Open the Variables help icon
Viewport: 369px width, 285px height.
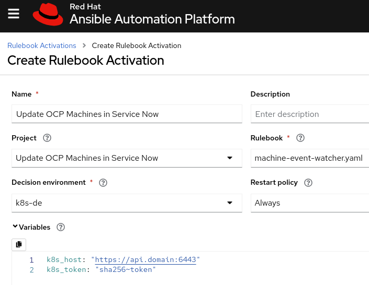61,227
